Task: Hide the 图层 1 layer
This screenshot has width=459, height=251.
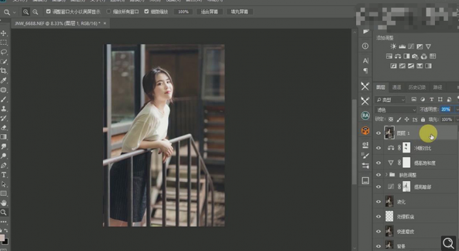Action: click(378, 133)
